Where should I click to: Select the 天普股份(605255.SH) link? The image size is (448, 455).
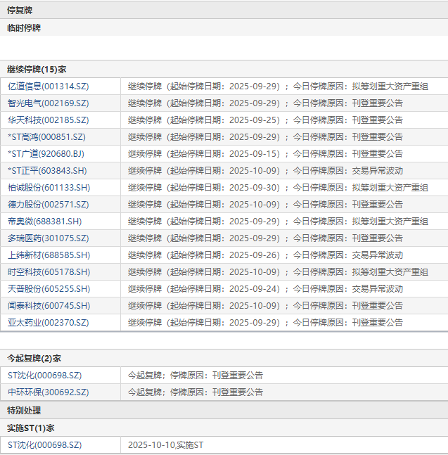point(49,289)
